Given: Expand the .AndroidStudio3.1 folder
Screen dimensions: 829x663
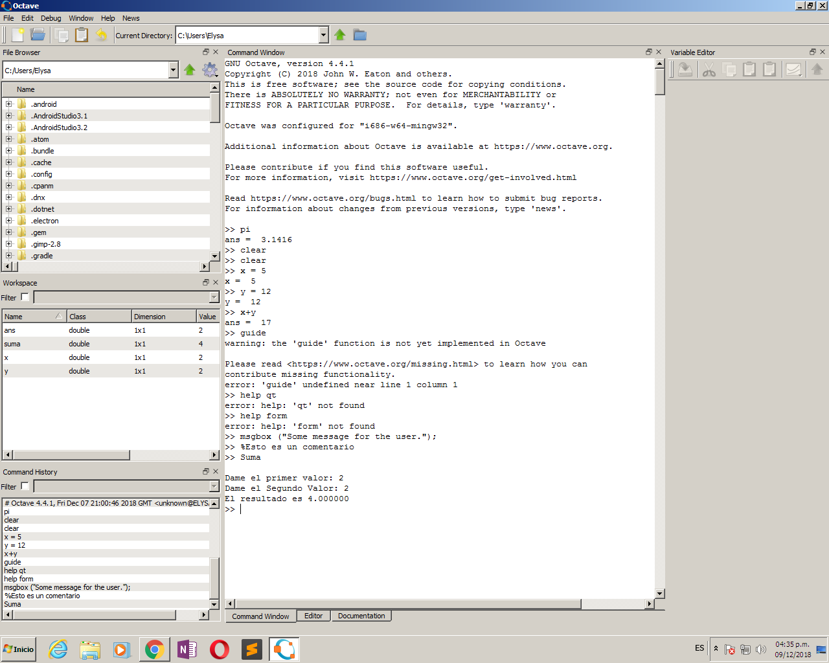Looking at the screenshot, I should 8,116.
